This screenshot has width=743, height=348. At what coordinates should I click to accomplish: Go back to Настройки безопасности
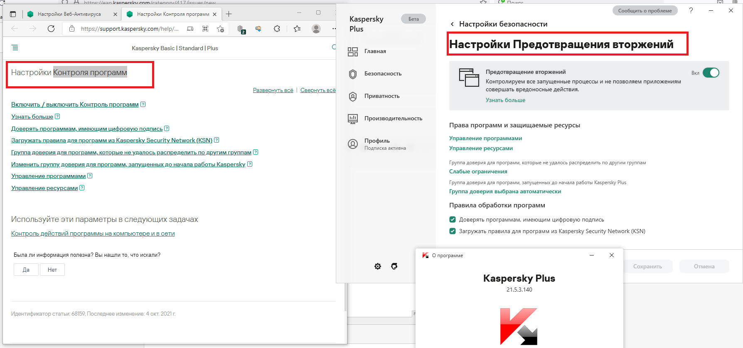click(452, 24)
